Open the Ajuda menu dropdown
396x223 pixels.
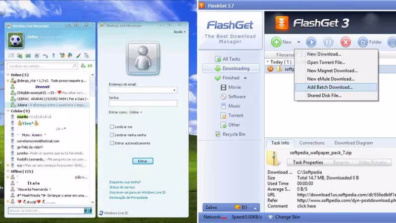[x=180, y=32]
